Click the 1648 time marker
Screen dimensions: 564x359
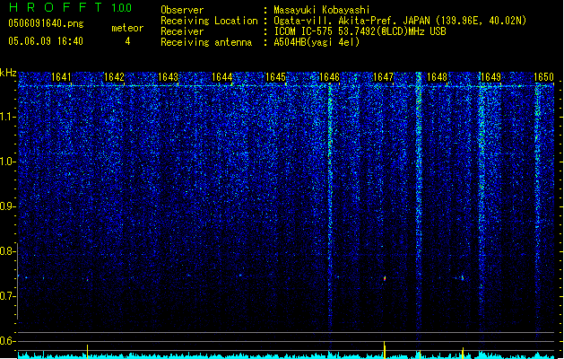pos(437,77)
